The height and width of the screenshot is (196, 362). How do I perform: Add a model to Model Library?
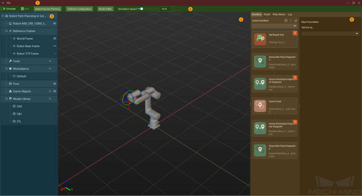[x=50, y=99]
